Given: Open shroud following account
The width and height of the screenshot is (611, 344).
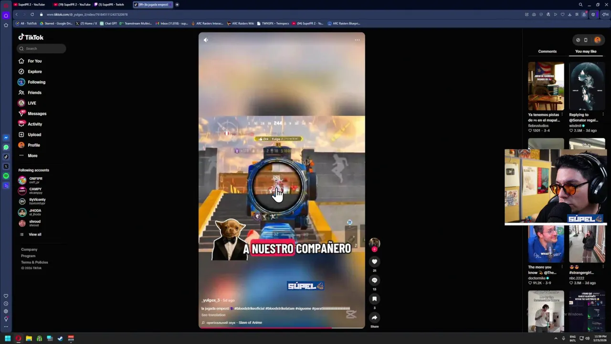Looking at the screenshot, I should [x=30, y=223].
